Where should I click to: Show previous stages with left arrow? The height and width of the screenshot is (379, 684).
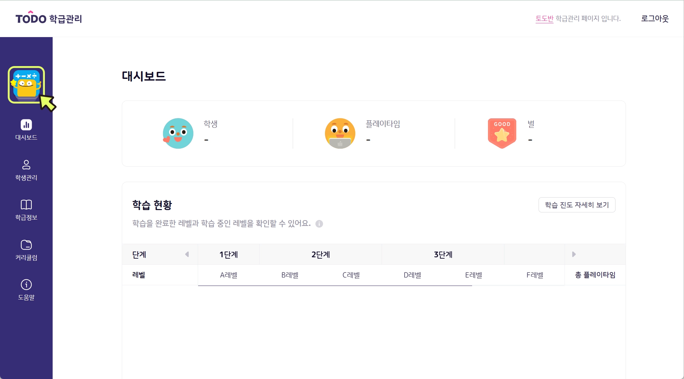187,254
